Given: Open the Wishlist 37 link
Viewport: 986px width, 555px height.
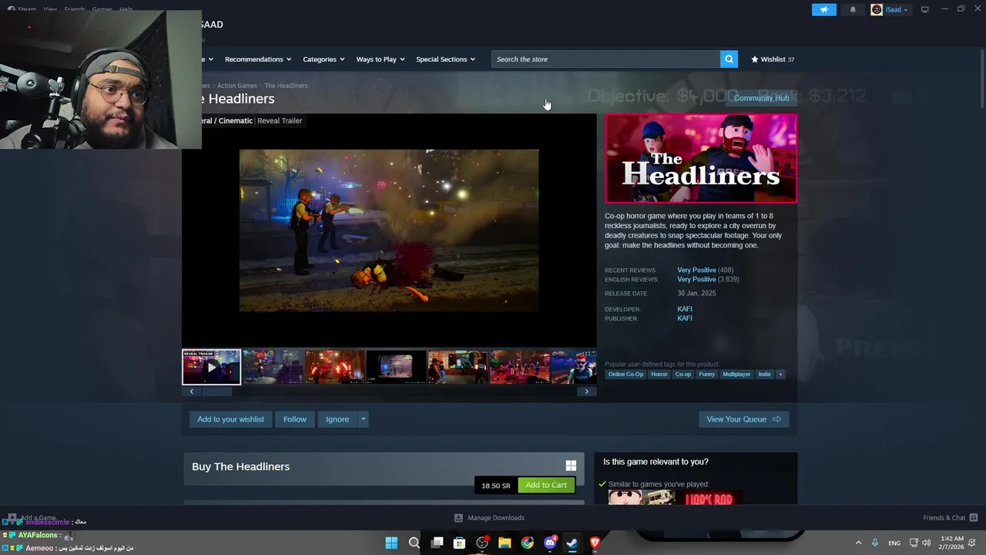Looking at the screenshot, I should click(773, 59).
